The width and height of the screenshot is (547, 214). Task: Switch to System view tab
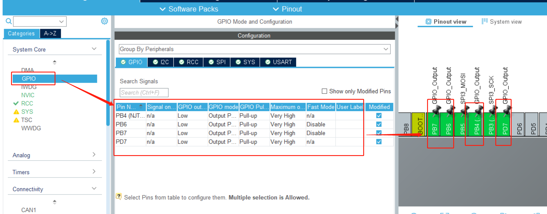pos(502,22)
